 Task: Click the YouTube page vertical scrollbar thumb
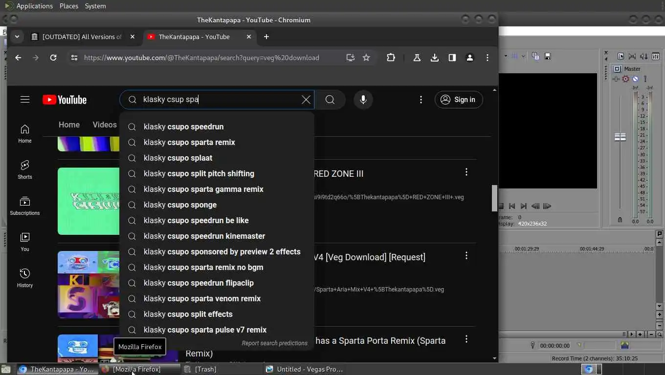[494, 198]
